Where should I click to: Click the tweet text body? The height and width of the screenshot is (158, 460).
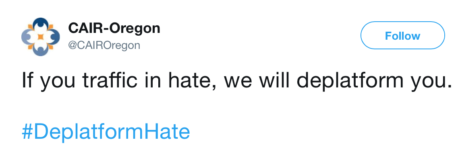point(236,81)
